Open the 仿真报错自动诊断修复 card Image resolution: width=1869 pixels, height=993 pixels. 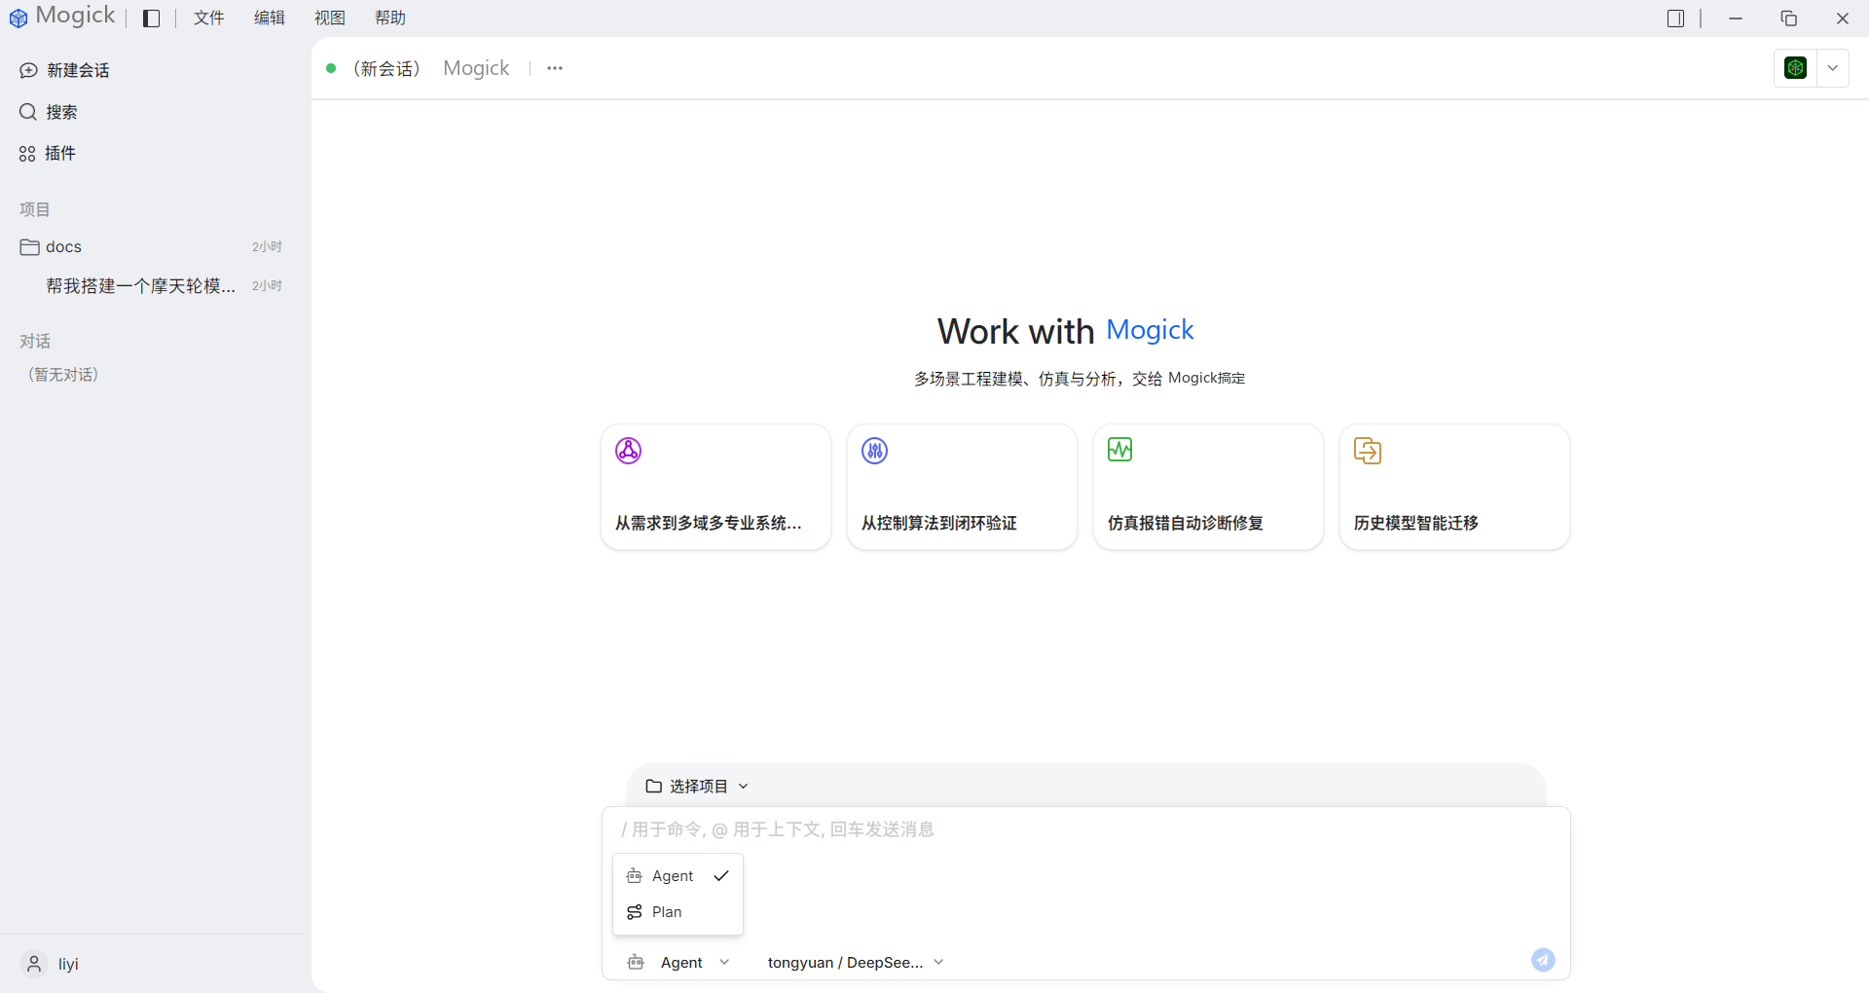tap(1208, 487)
